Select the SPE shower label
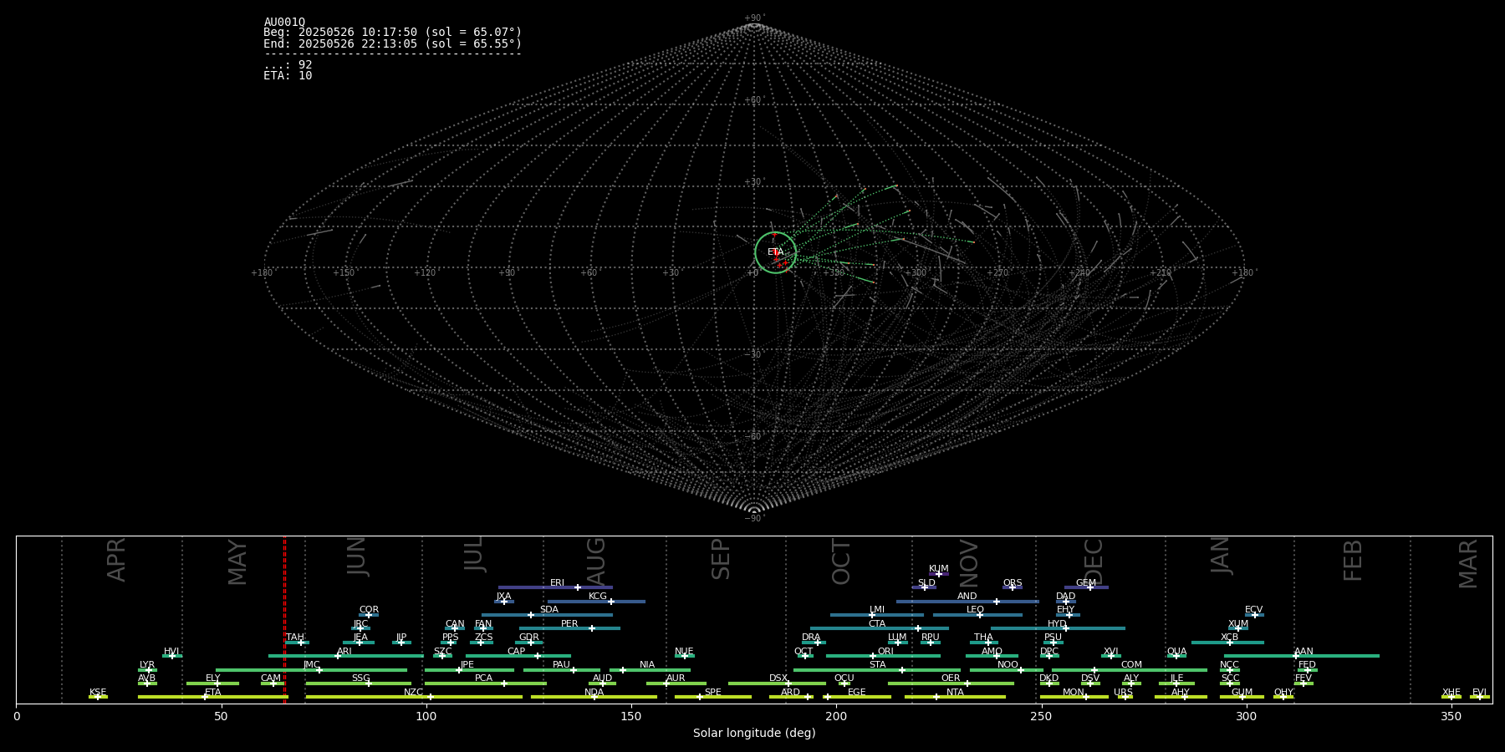1505x752 pixels. pos(712,693)
